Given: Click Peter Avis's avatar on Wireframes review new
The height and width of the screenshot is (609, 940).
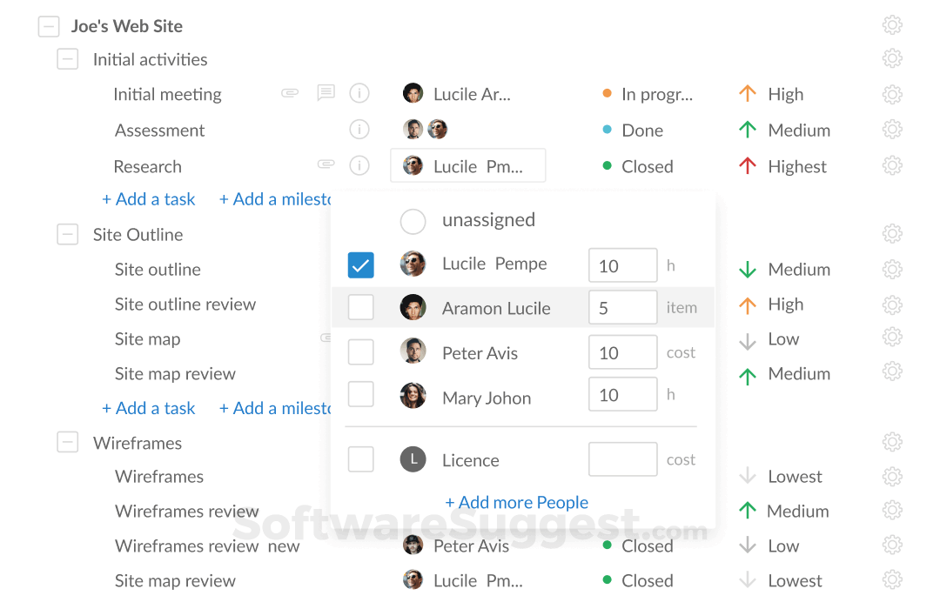Looking at the screenshot, I should coord(413,545).
